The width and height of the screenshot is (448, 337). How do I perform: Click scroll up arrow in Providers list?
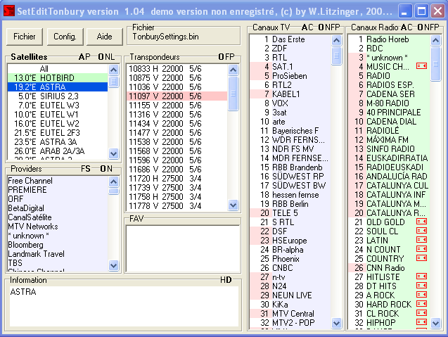(x=114, y=182)
